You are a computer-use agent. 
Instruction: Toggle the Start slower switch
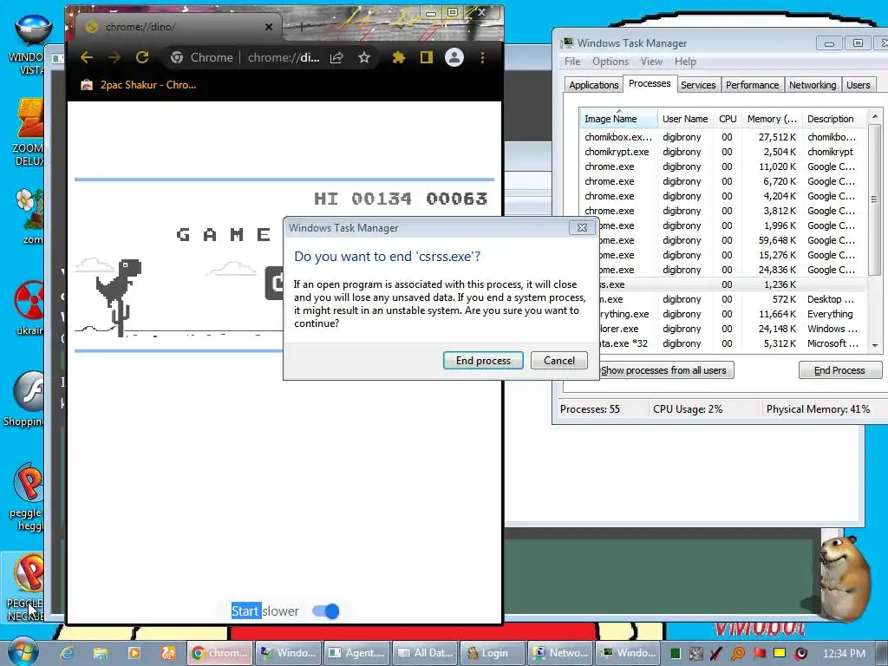click(326, 611)
